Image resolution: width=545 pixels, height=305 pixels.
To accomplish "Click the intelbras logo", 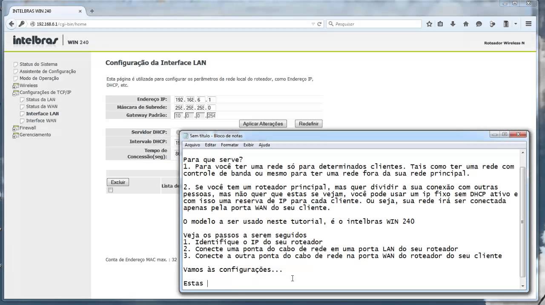I will pos(35,41).
